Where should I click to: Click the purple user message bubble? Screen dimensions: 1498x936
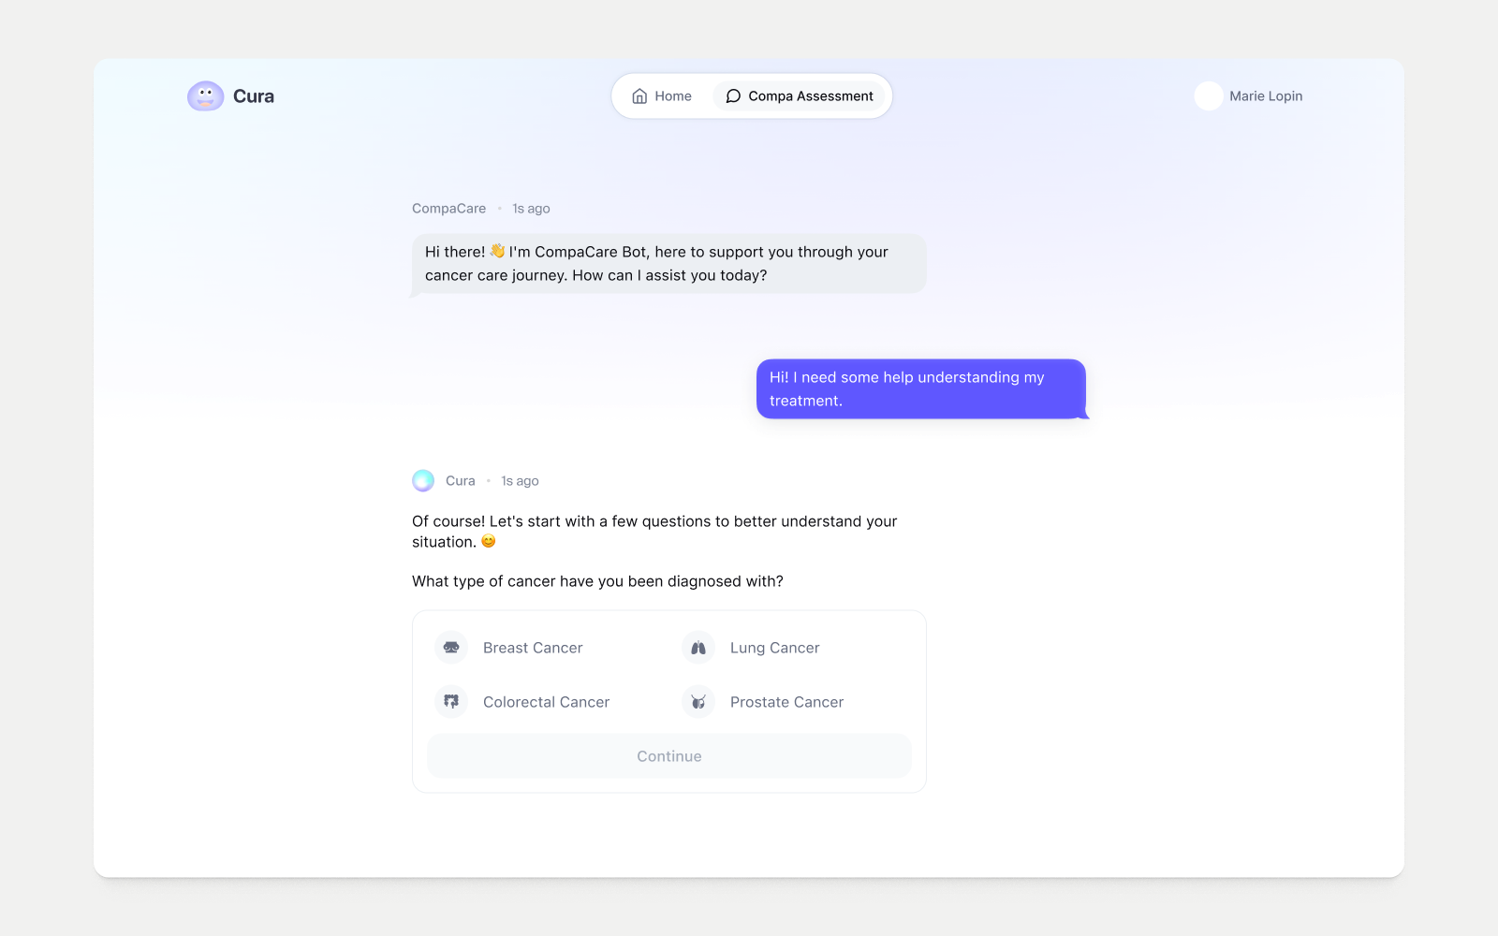921,388
